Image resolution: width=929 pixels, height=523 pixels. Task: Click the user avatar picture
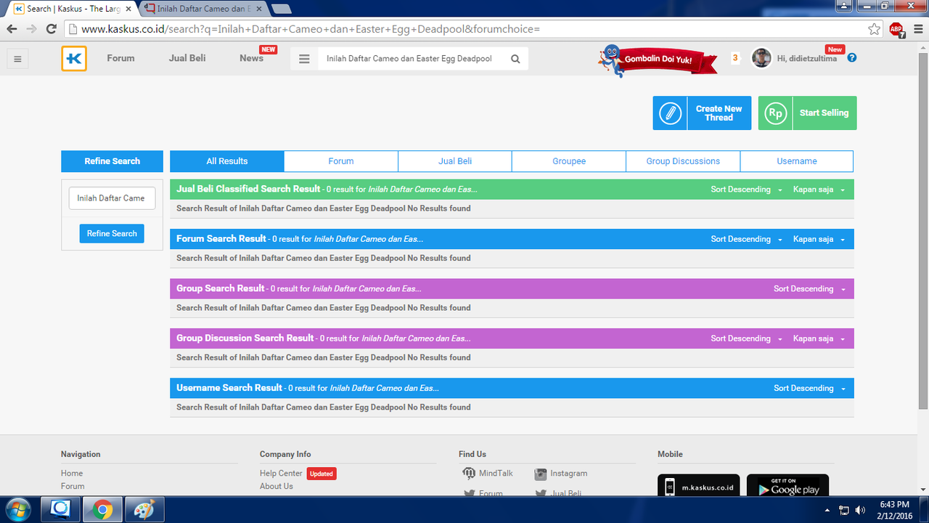(x=761, y=58)
